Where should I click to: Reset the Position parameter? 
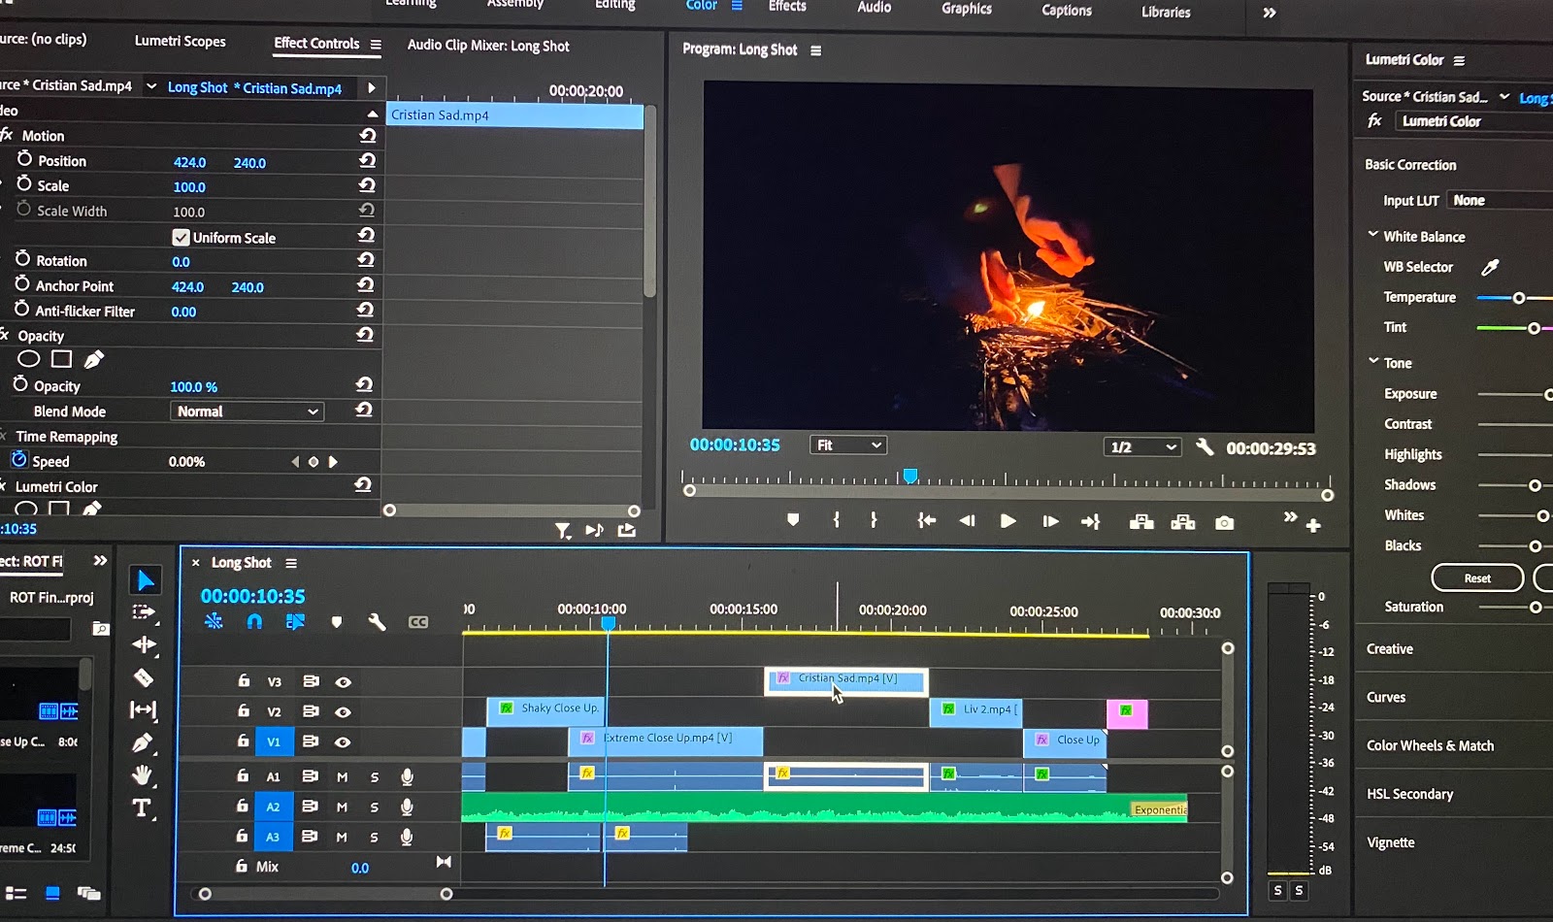(367, 160)
